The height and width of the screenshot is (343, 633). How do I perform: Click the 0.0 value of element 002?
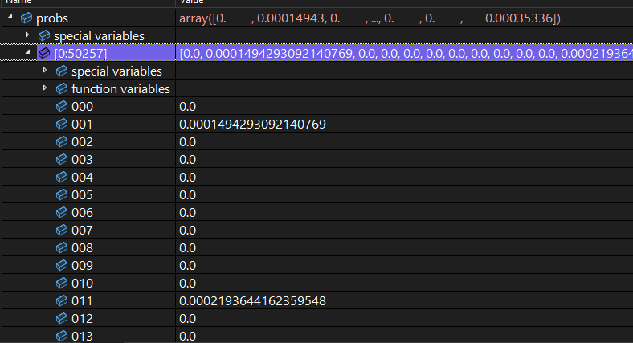click(188, 141)
